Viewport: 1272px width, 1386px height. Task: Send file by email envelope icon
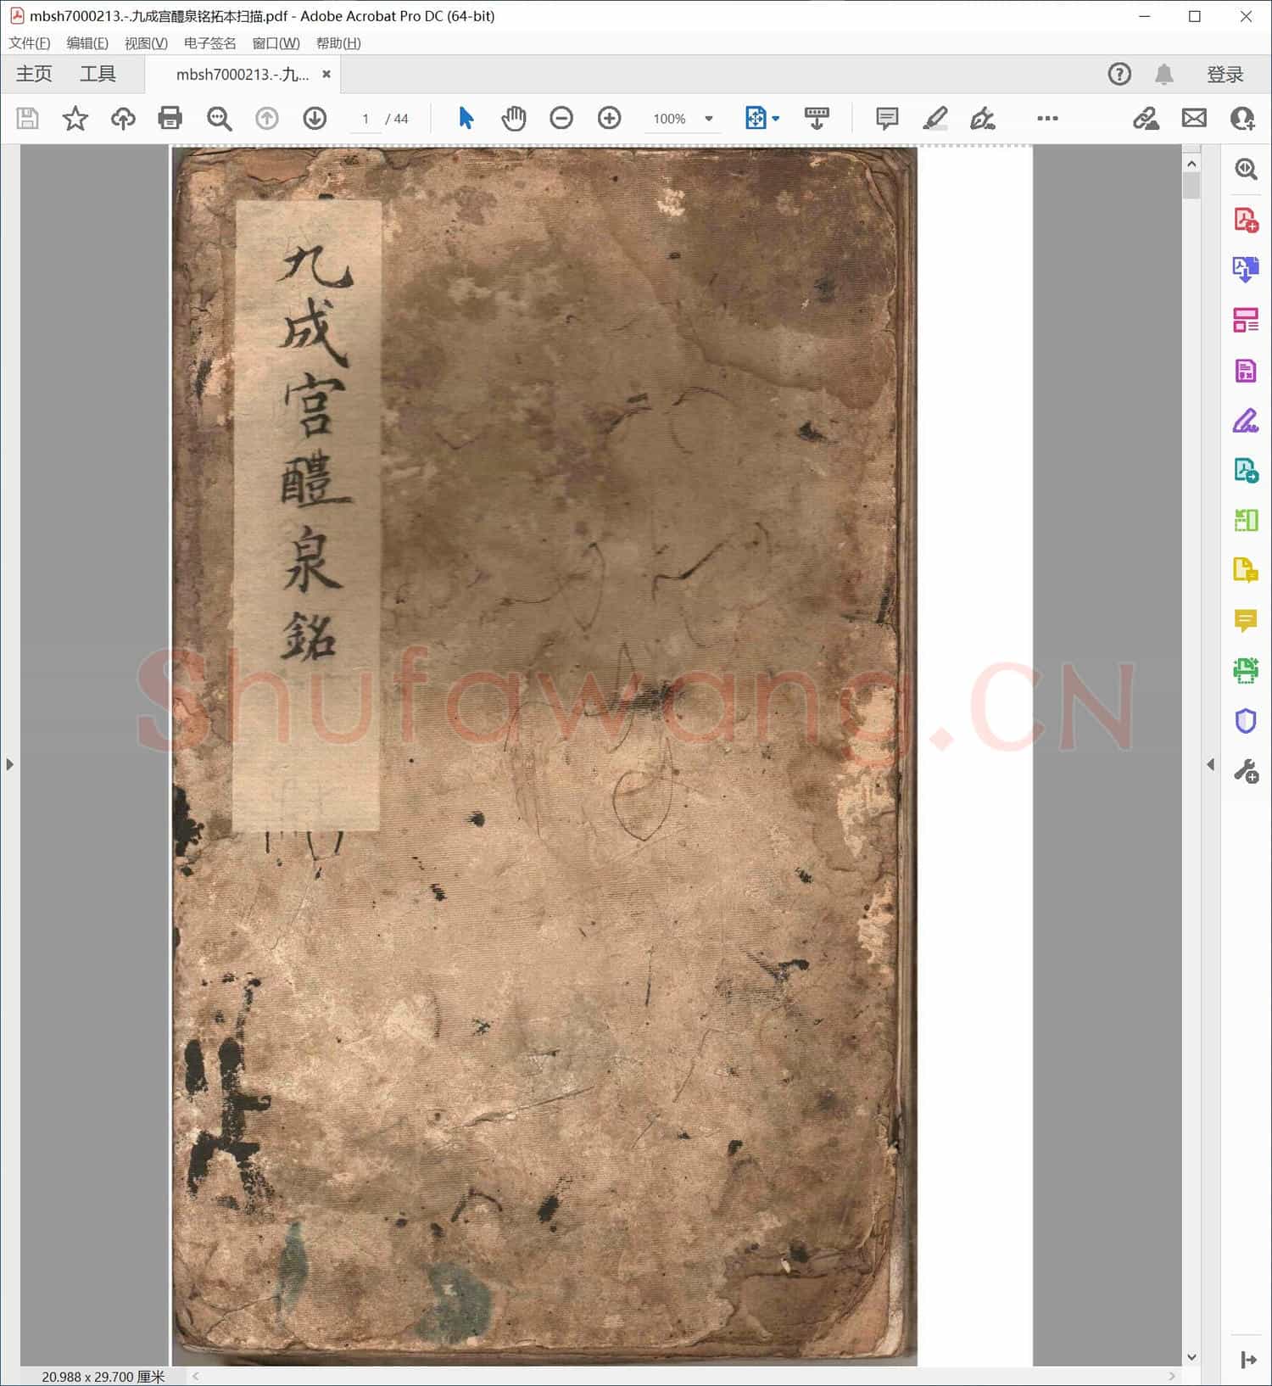1194,118
